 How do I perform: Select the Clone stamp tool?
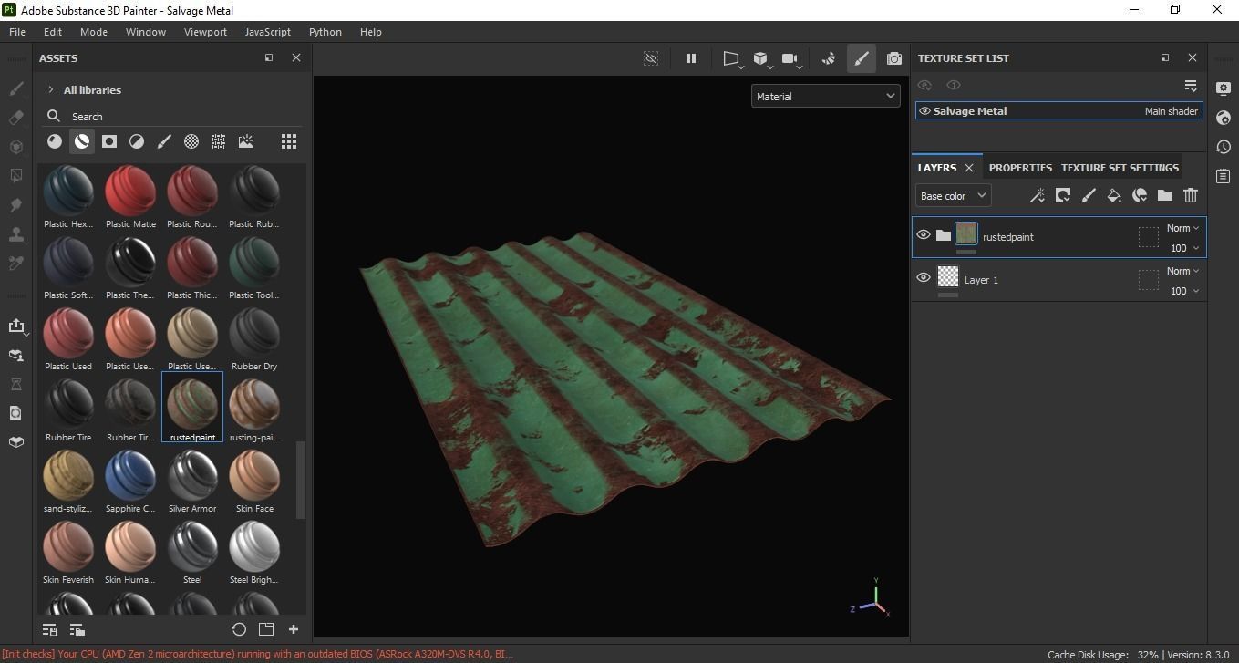coord(15,234)
